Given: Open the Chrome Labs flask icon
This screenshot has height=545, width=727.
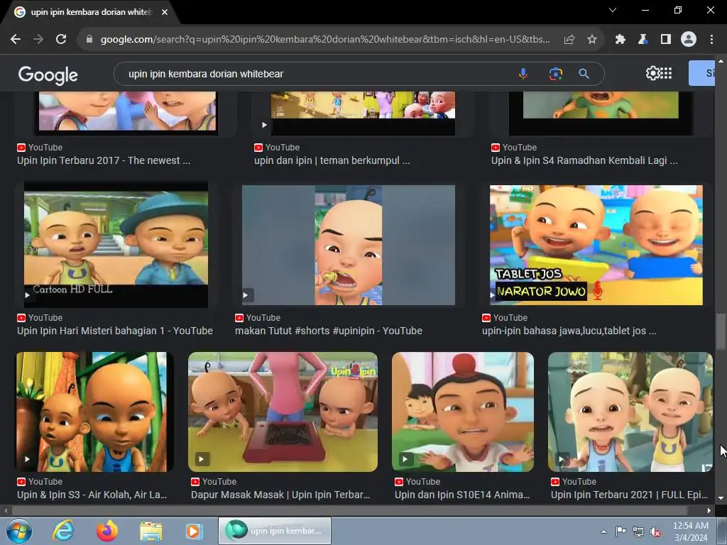Looking at the screenshot, I should [x=643, y=40].
